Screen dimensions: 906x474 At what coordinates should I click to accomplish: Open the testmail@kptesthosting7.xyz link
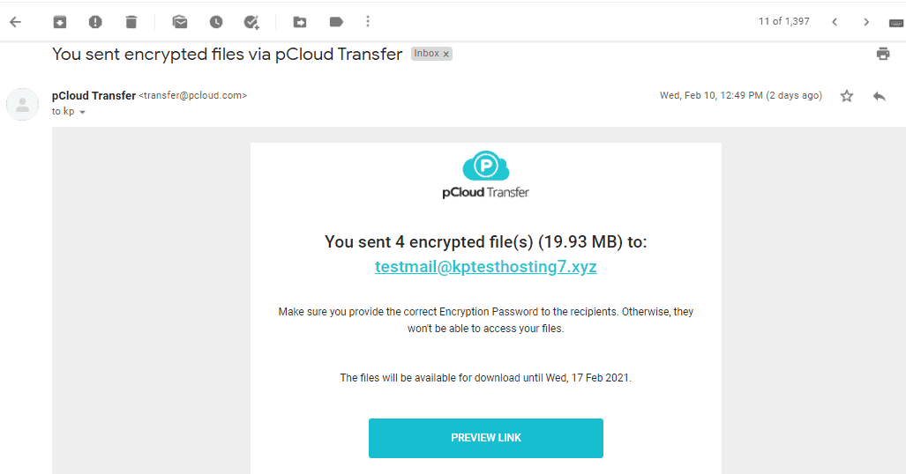(485, 267)
